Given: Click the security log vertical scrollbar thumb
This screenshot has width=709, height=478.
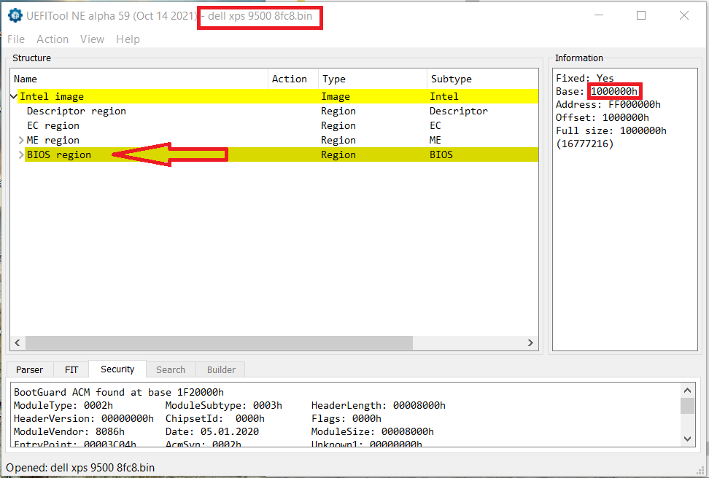Looking at the screenshot, I should 687,406.
